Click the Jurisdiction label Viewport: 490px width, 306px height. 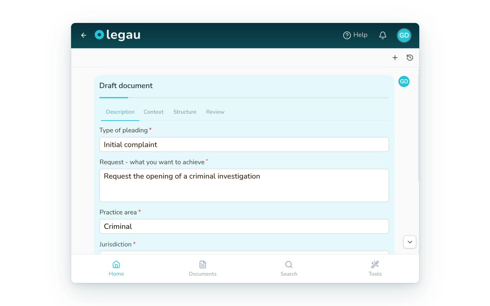tap(115, 244)
